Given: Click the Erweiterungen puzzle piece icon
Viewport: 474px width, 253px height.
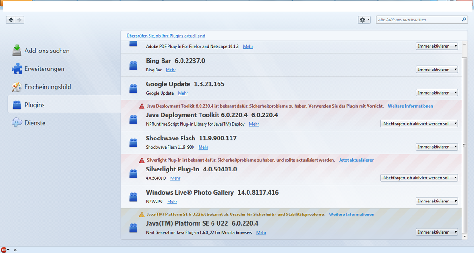Looking at the screenshot, I should pyautogui.click(x=17, y=69).
